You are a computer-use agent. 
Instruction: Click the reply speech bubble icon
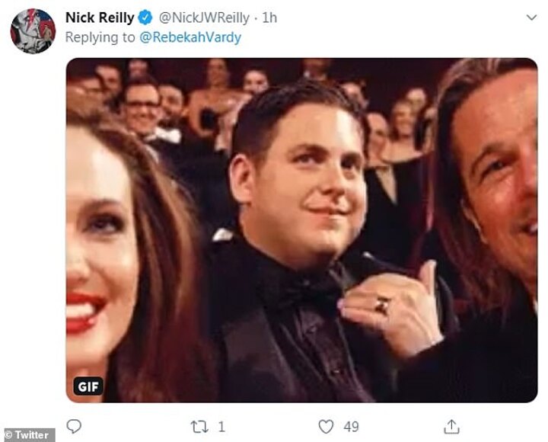73,426
